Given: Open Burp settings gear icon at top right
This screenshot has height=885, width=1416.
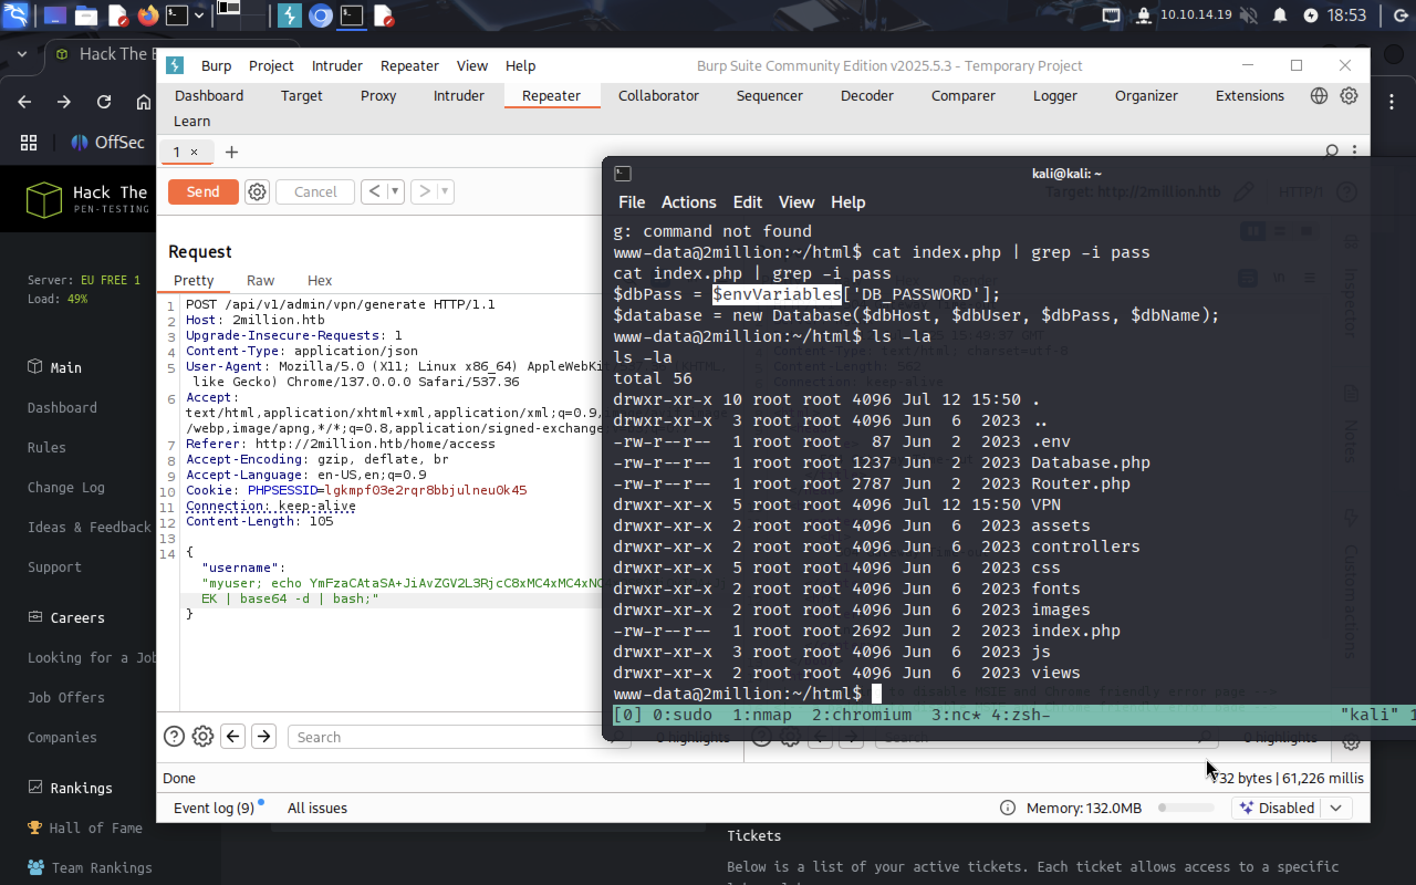Looking at the screenshot, I should [1349, 95].
